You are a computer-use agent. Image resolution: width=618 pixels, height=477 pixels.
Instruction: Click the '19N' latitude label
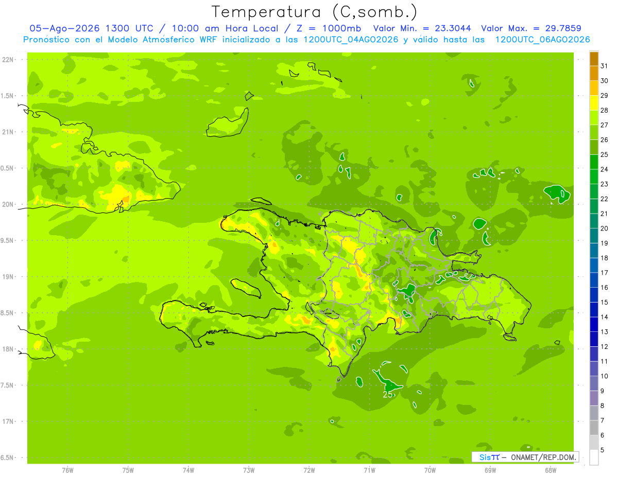8,276
